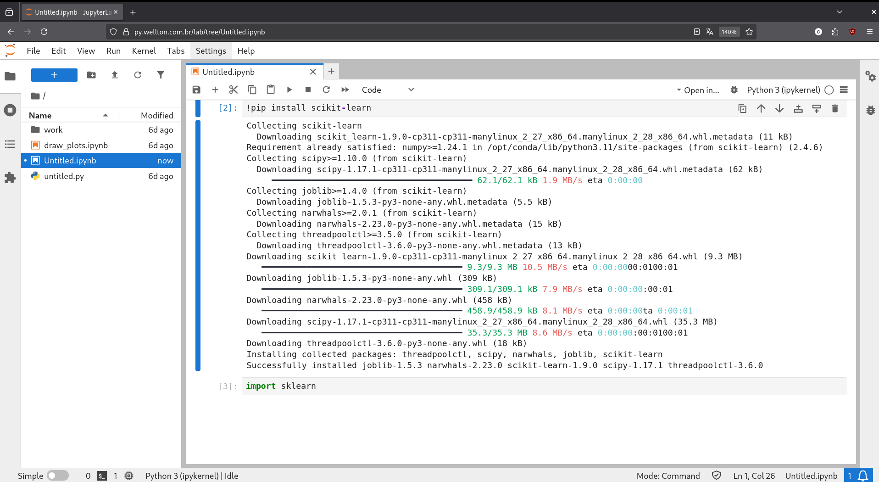
Task: Bookmark this page with star icon
Action: point(749,32)
